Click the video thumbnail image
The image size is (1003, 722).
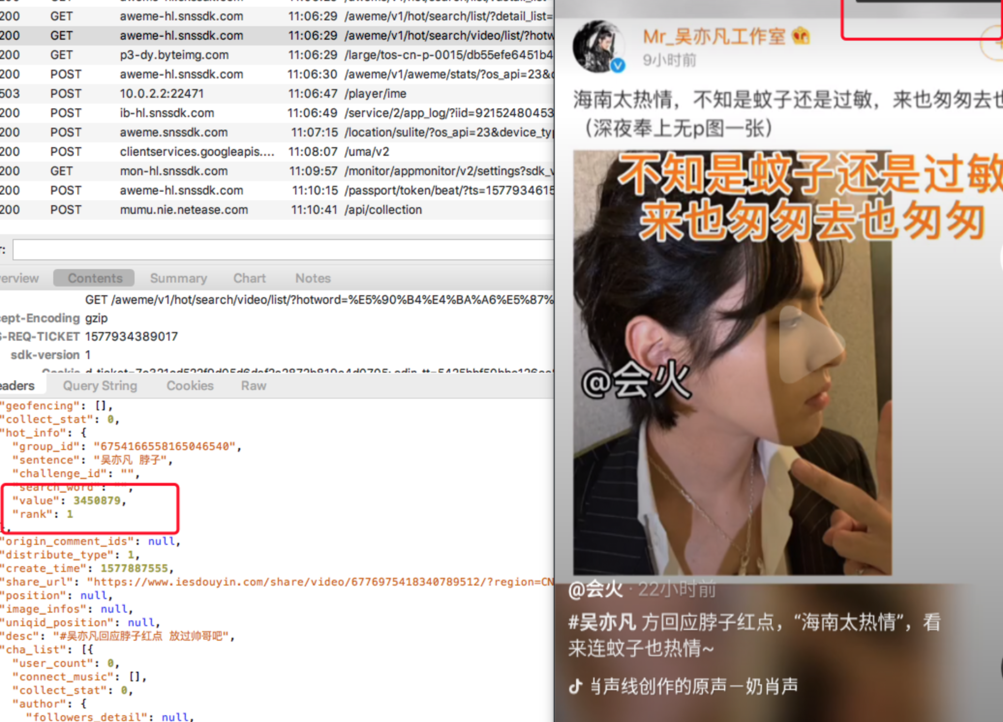(732, 363)
